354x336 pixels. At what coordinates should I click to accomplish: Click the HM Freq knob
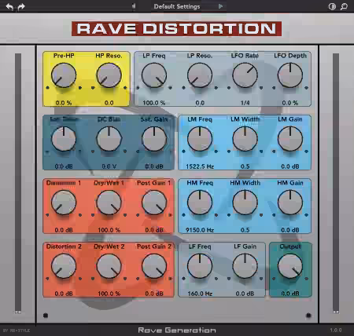coord(200,203)
